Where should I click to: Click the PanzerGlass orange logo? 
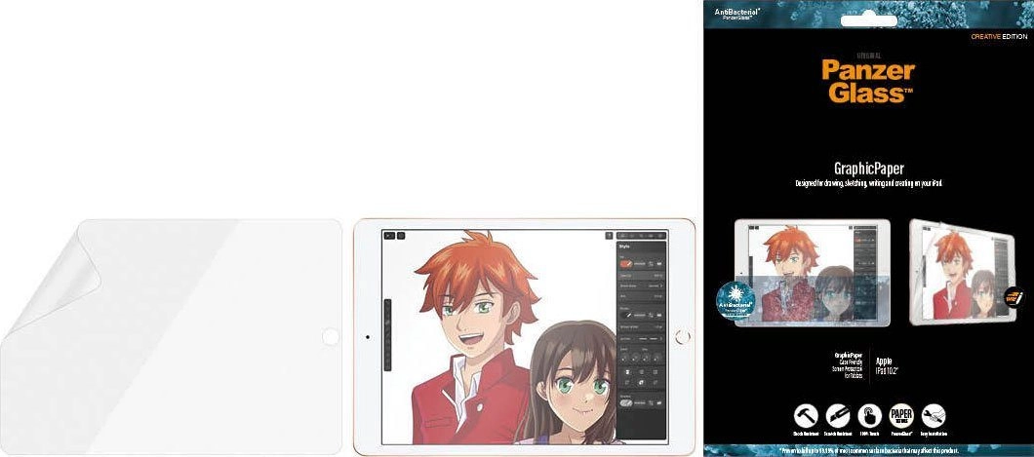867,81
